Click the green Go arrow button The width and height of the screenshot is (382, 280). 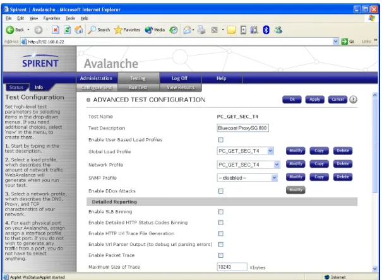[x=344, y=42]
